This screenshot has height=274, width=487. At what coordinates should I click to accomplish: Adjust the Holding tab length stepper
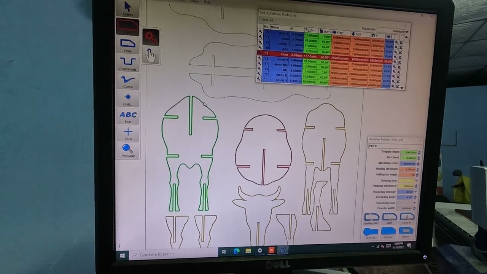(x=418, y=169)
